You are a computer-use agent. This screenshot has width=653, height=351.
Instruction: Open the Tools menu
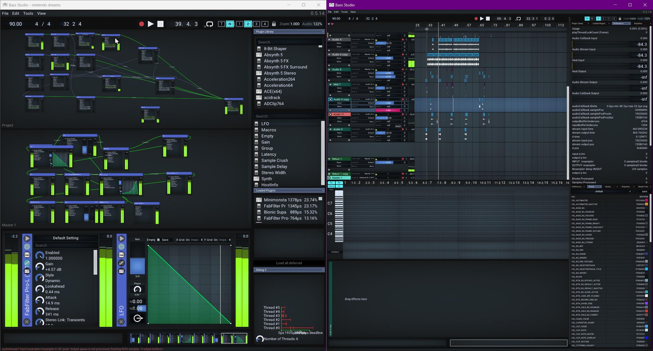[x=28, y=13]
